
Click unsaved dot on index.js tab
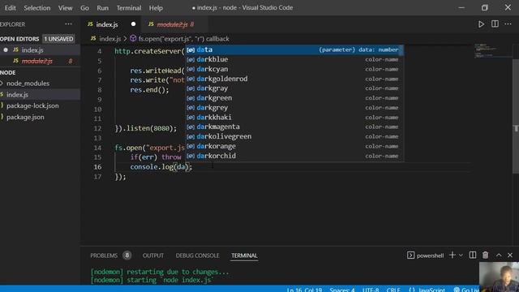tap(133, 24)
